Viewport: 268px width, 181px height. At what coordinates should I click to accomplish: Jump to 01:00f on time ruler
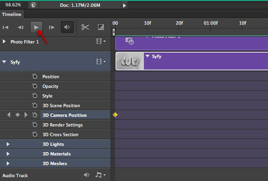click(x=211, y=23)
